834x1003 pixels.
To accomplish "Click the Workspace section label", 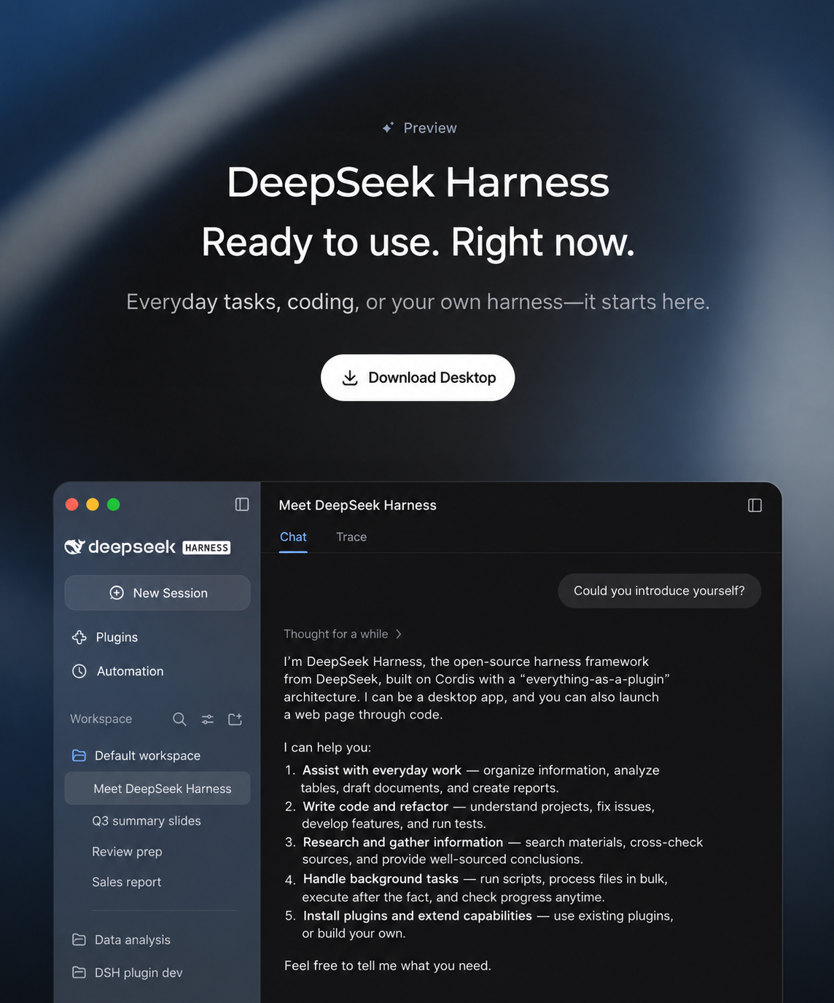I will 101,719.
